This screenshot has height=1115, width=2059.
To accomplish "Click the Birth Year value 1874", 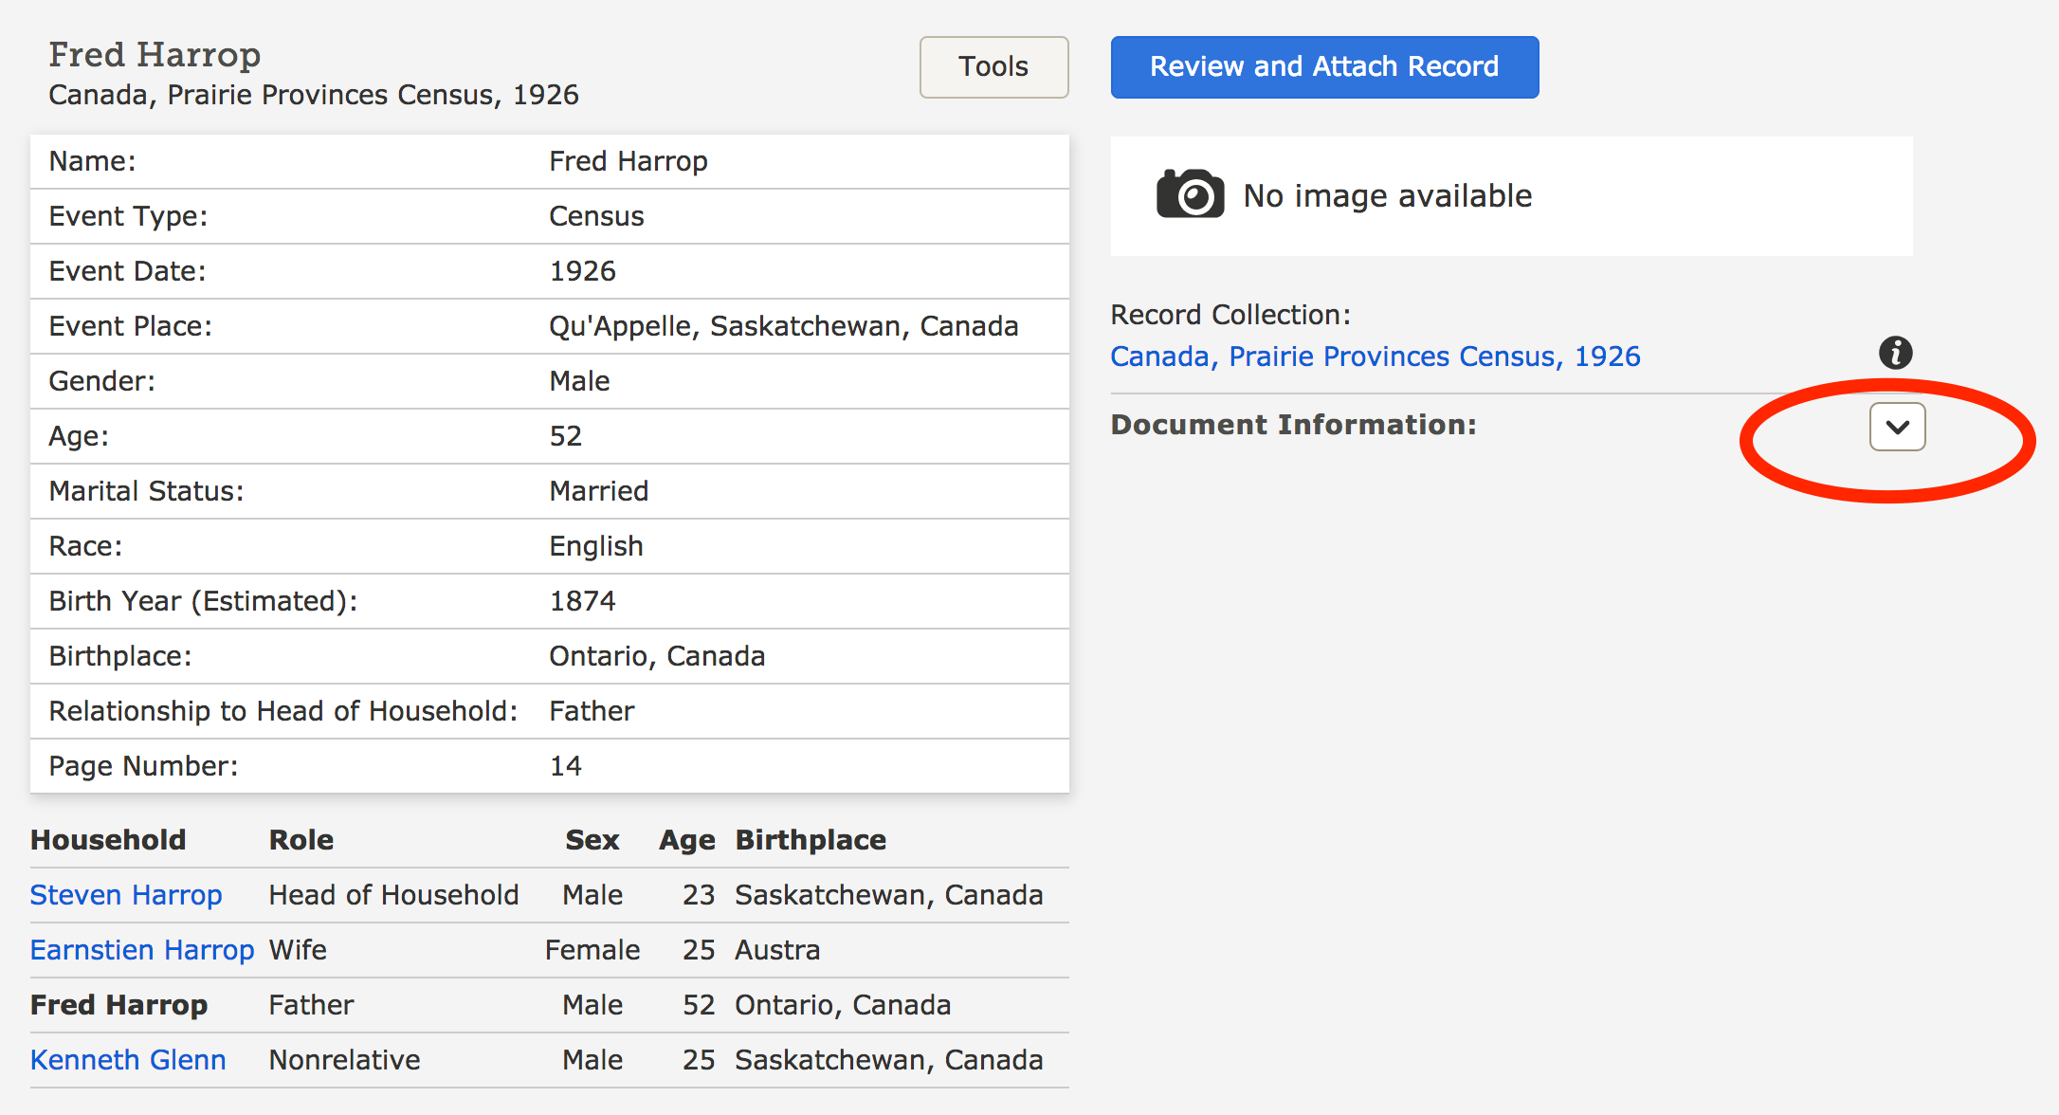I will click(582, 601).
